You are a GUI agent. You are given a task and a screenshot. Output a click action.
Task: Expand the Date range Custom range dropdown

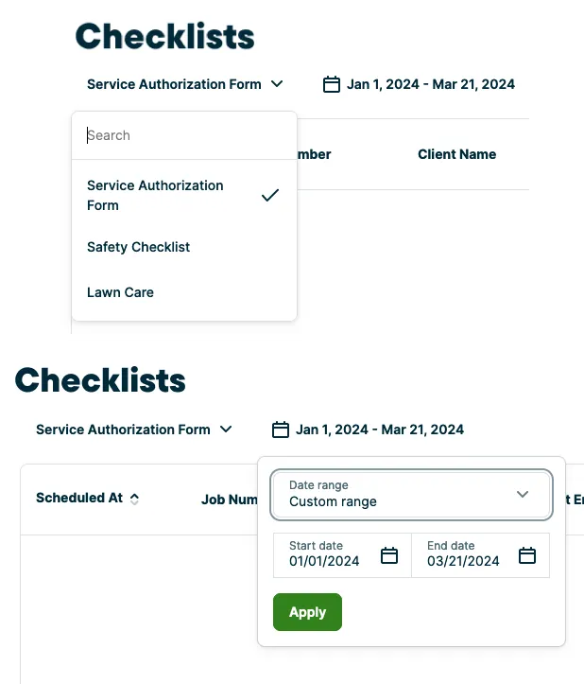pyautogui.click(x=411, y=494)
